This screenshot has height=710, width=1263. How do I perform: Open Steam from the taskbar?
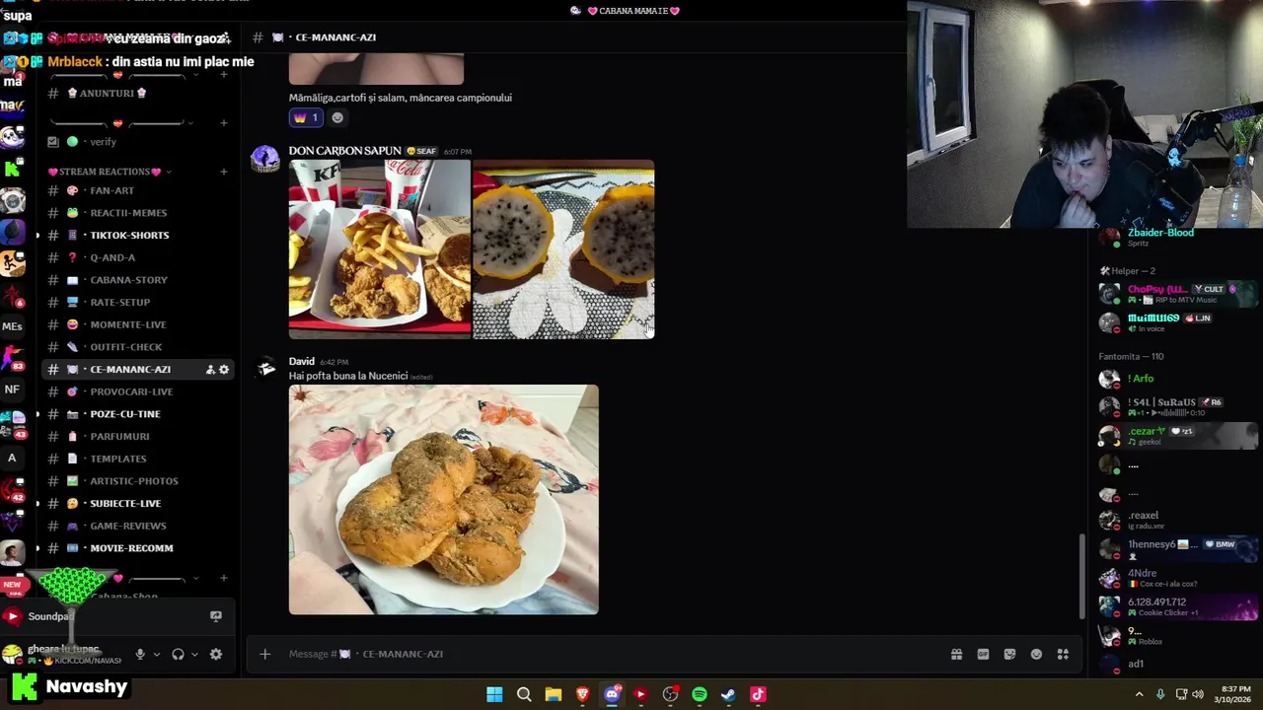[728, 694]
